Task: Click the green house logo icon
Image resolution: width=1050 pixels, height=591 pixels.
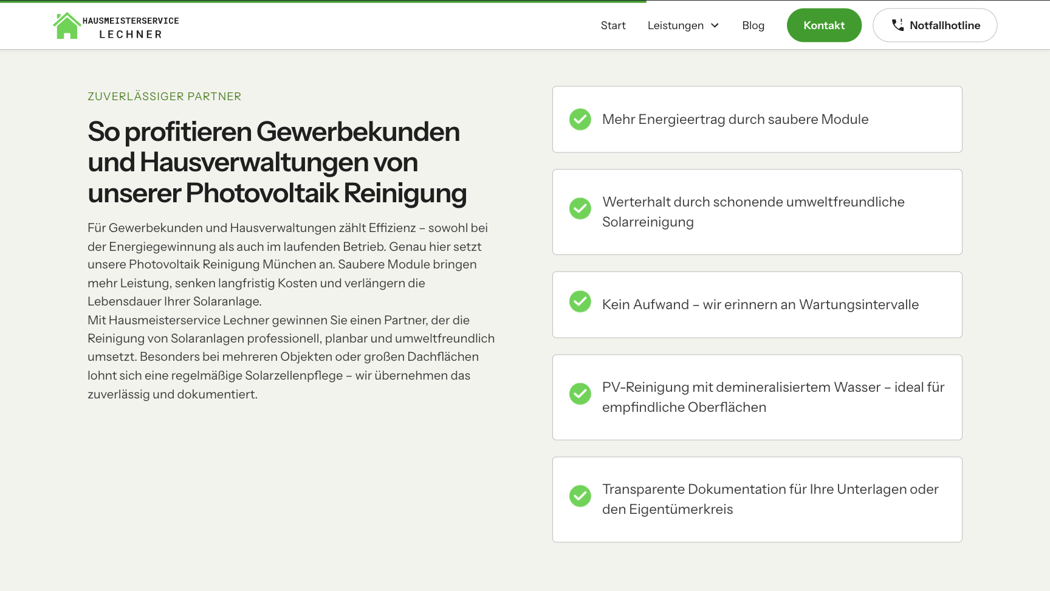Action: tap(67, 26)
